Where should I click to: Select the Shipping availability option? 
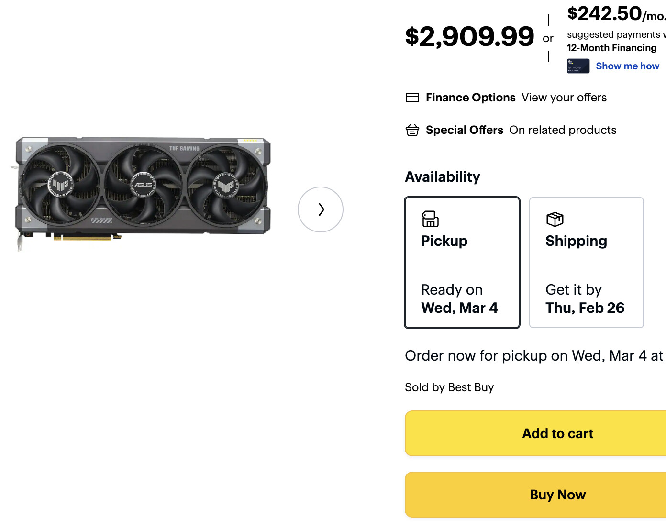click(587, 263)
